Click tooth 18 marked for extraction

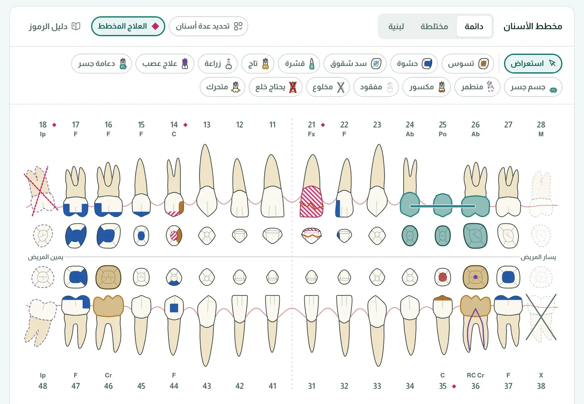(41, 190)
